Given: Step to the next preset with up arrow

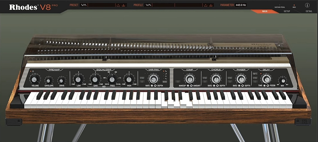Looking at the screenshot, I should coord(85,5).
